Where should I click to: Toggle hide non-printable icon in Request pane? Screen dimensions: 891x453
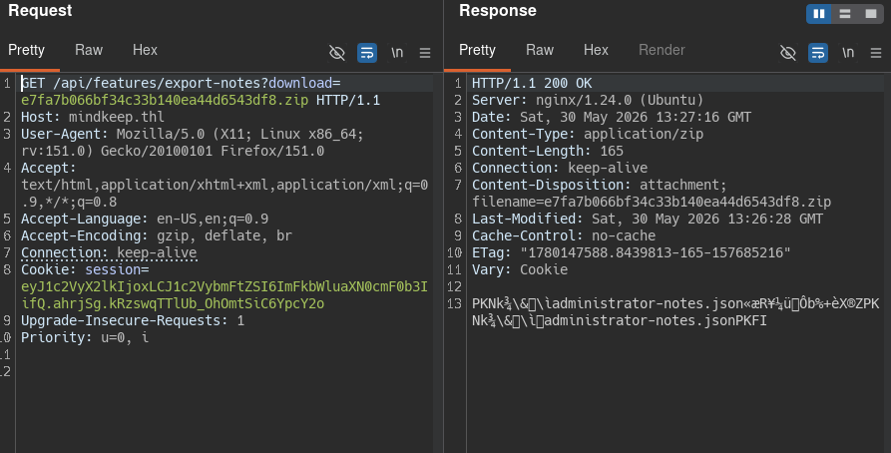pyautogui.click(x=337, y=53)
